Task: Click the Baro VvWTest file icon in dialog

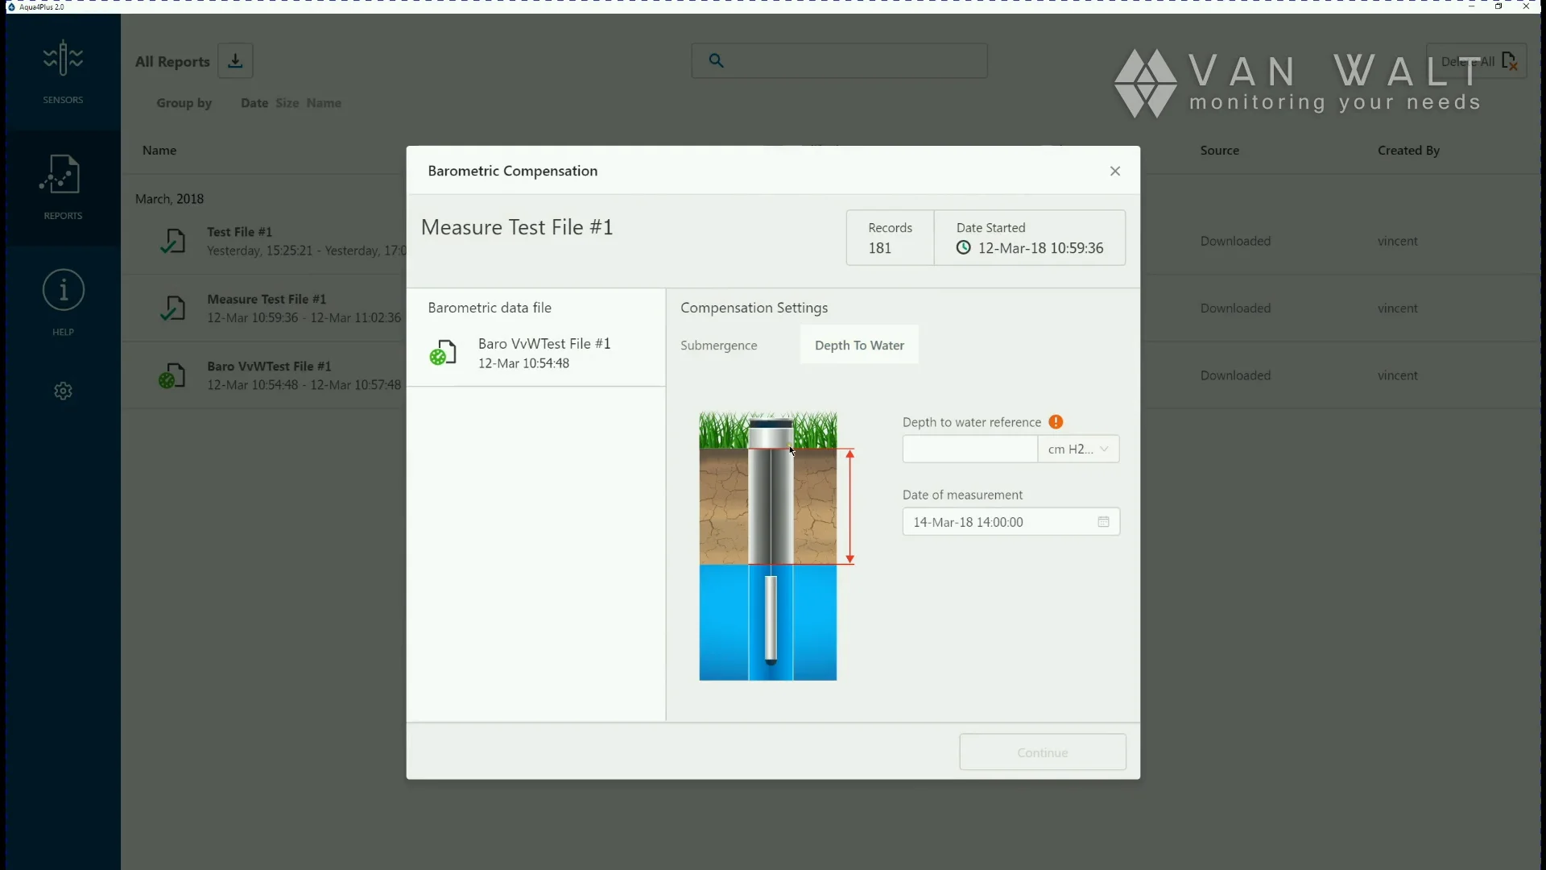Action: pos(443,353)
